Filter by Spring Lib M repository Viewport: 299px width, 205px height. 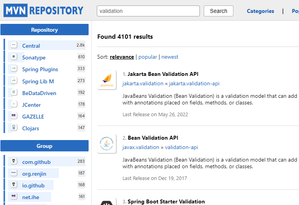[38, 81]
